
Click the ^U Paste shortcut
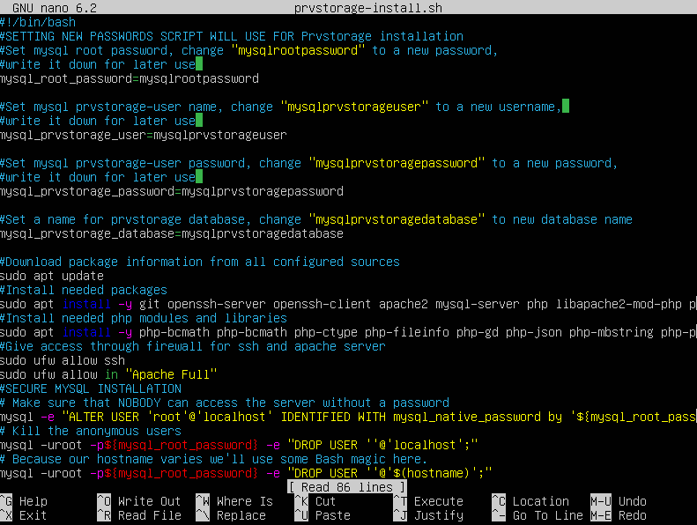(323, 515)
